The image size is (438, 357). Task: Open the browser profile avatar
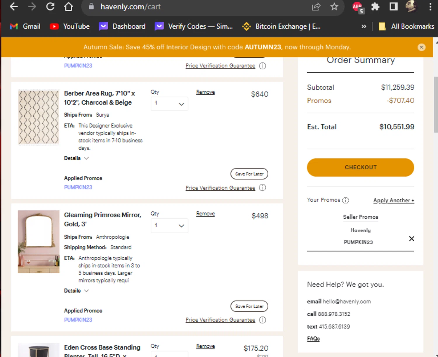pos(411,6)
